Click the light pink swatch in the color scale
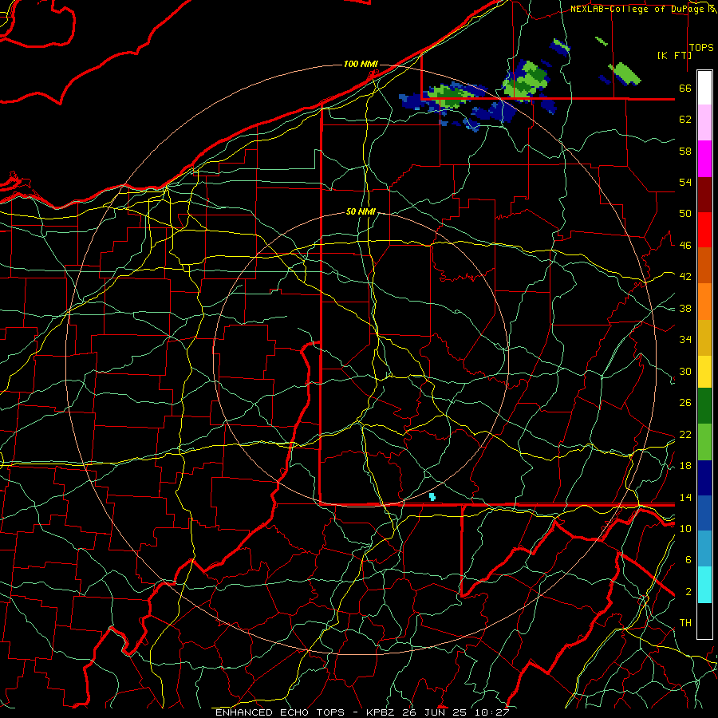Screen dimensions: 718x718 click(704, 123)
